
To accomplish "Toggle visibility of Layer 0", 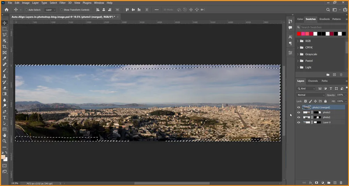I will 298,122.
